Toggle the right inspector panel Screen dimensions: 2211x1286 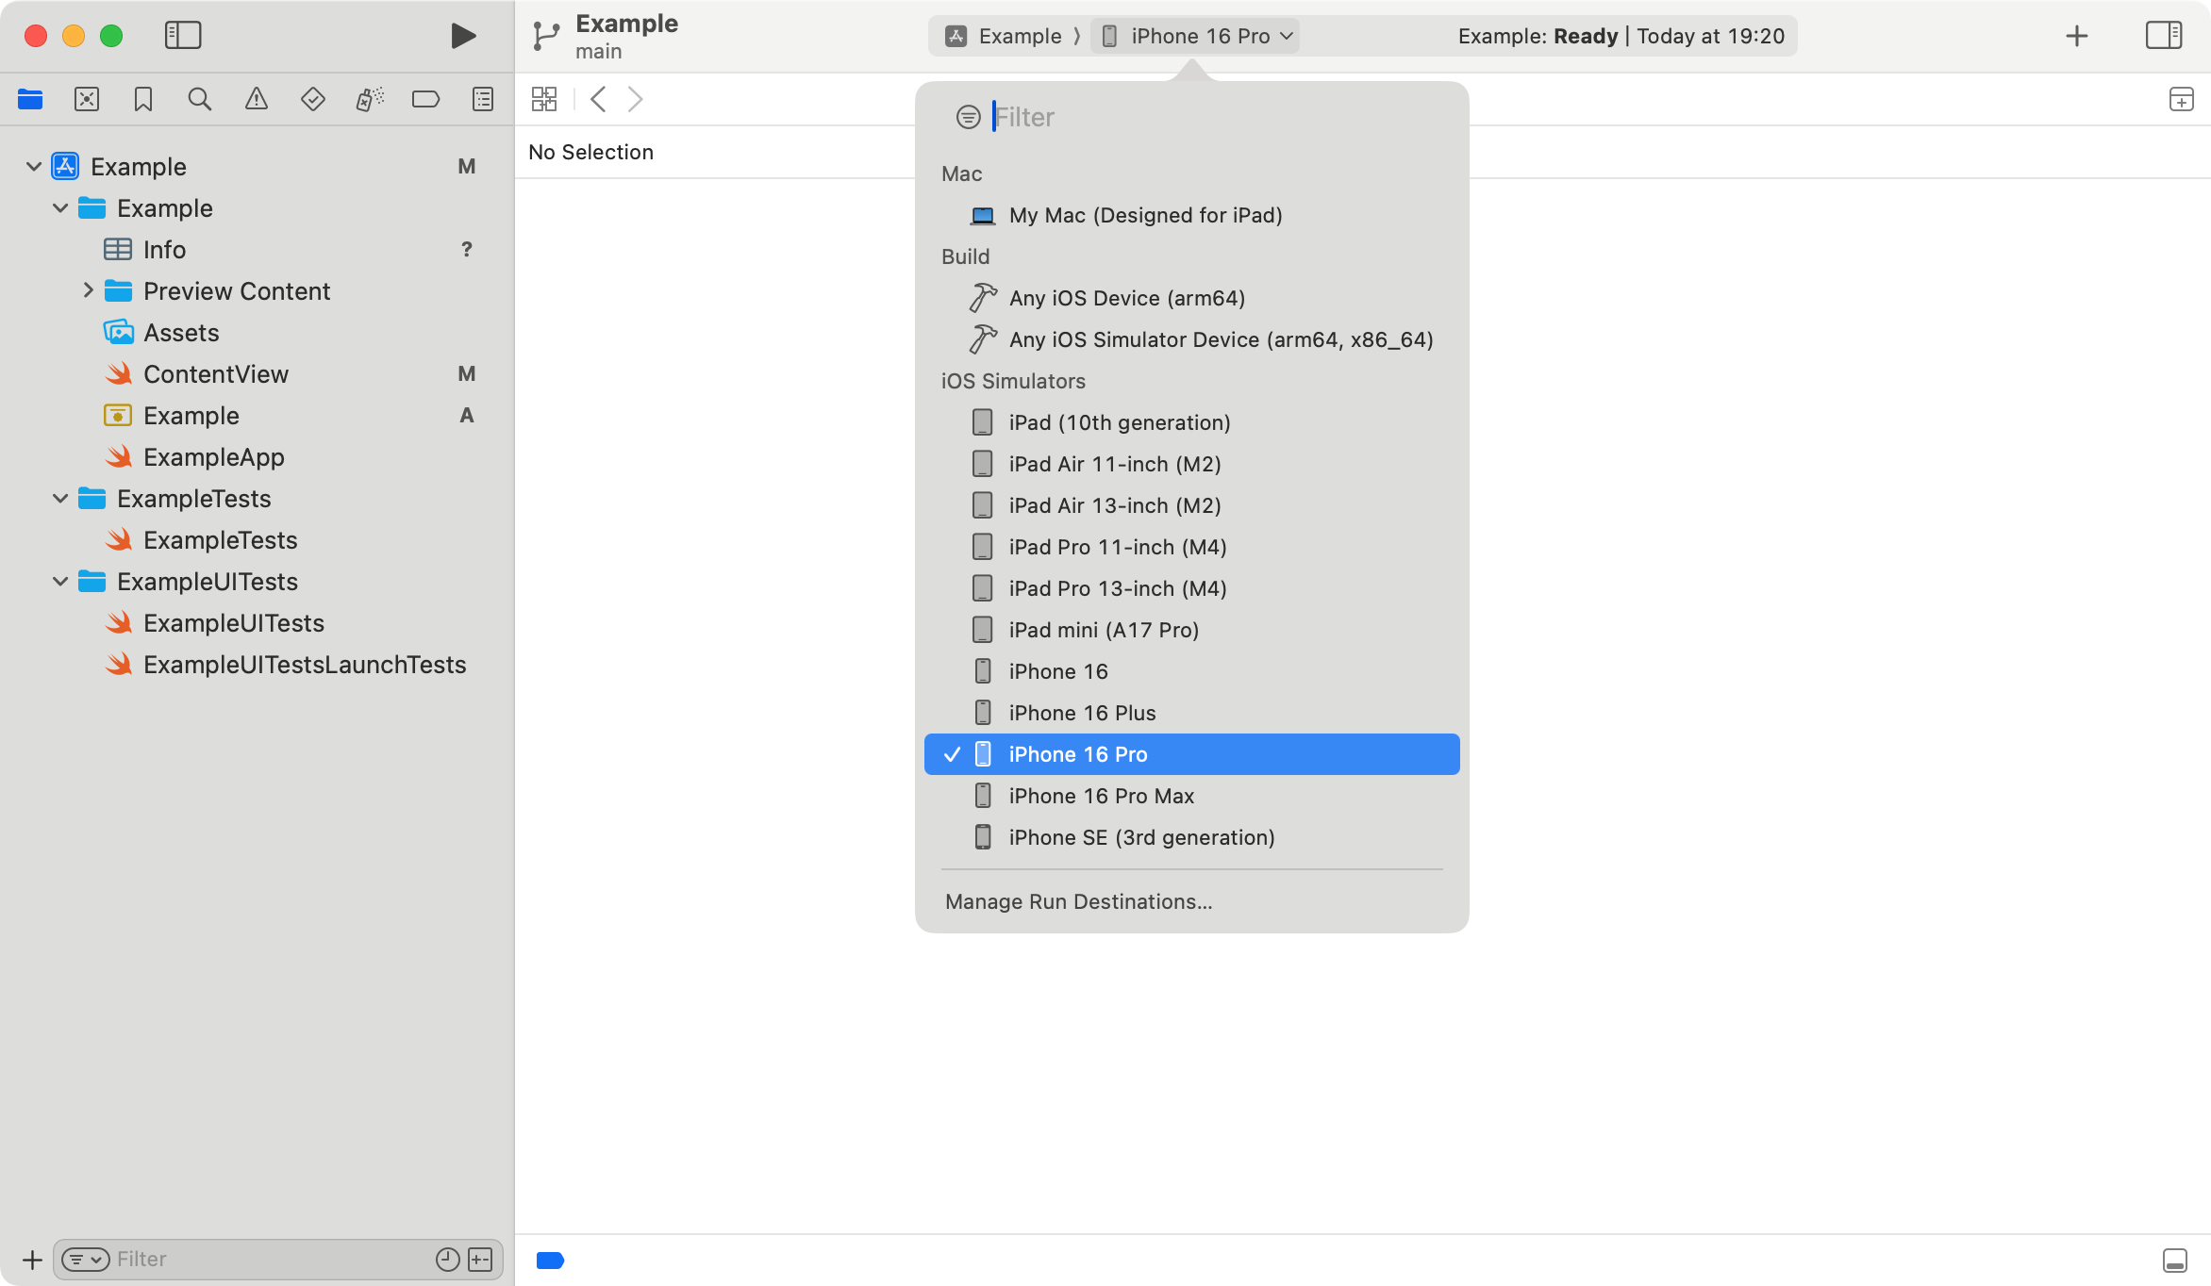coord(2163,36)
